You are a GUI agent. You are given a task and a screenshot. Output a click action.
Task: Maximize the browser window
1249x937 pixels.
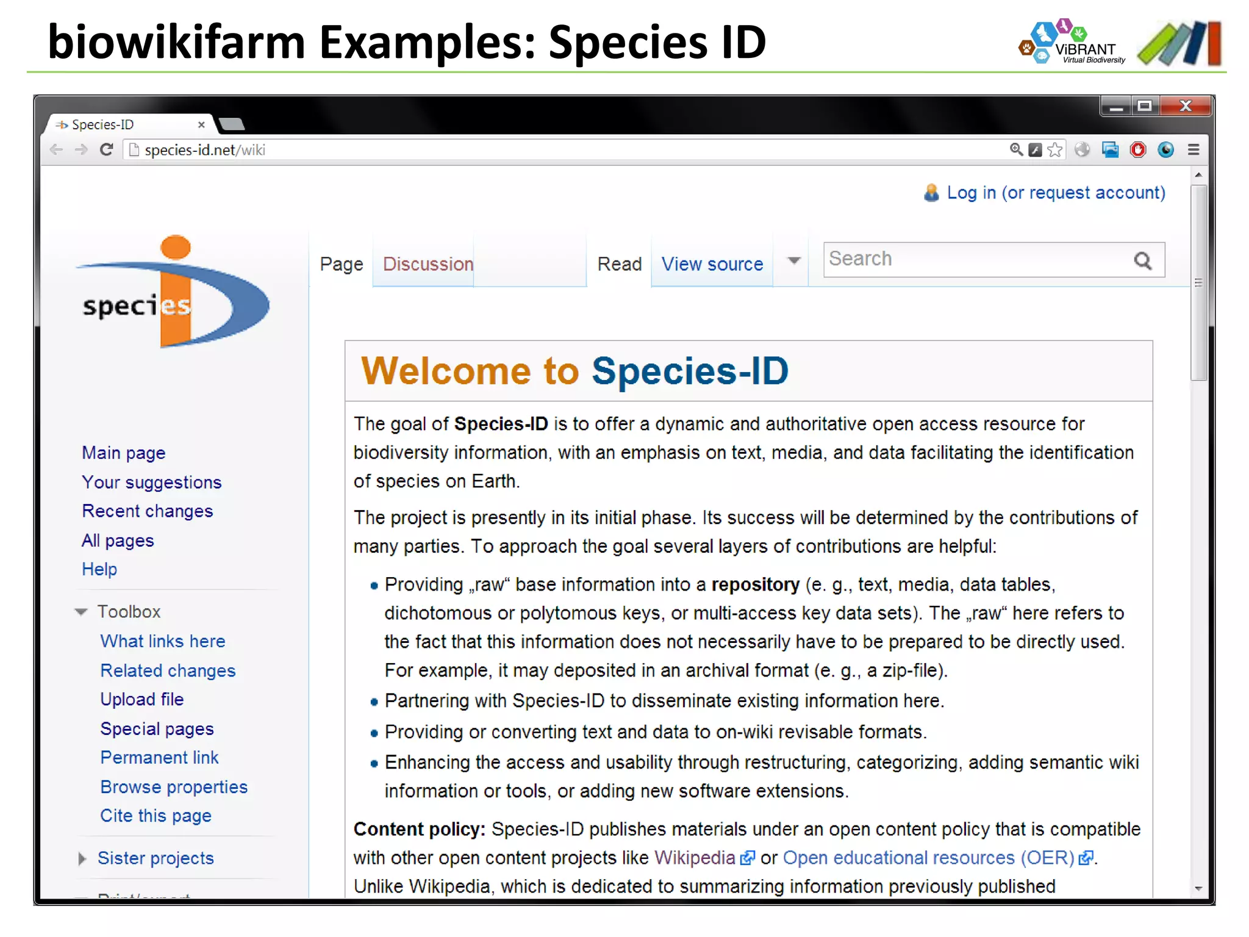coord(1145,106)
